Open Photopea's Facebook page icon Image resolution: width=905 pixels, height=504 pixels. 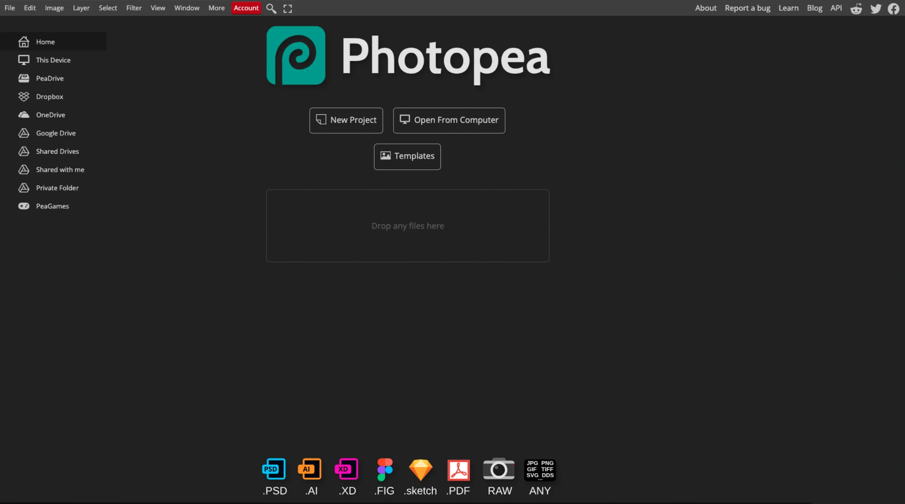(x=894, y=8)
